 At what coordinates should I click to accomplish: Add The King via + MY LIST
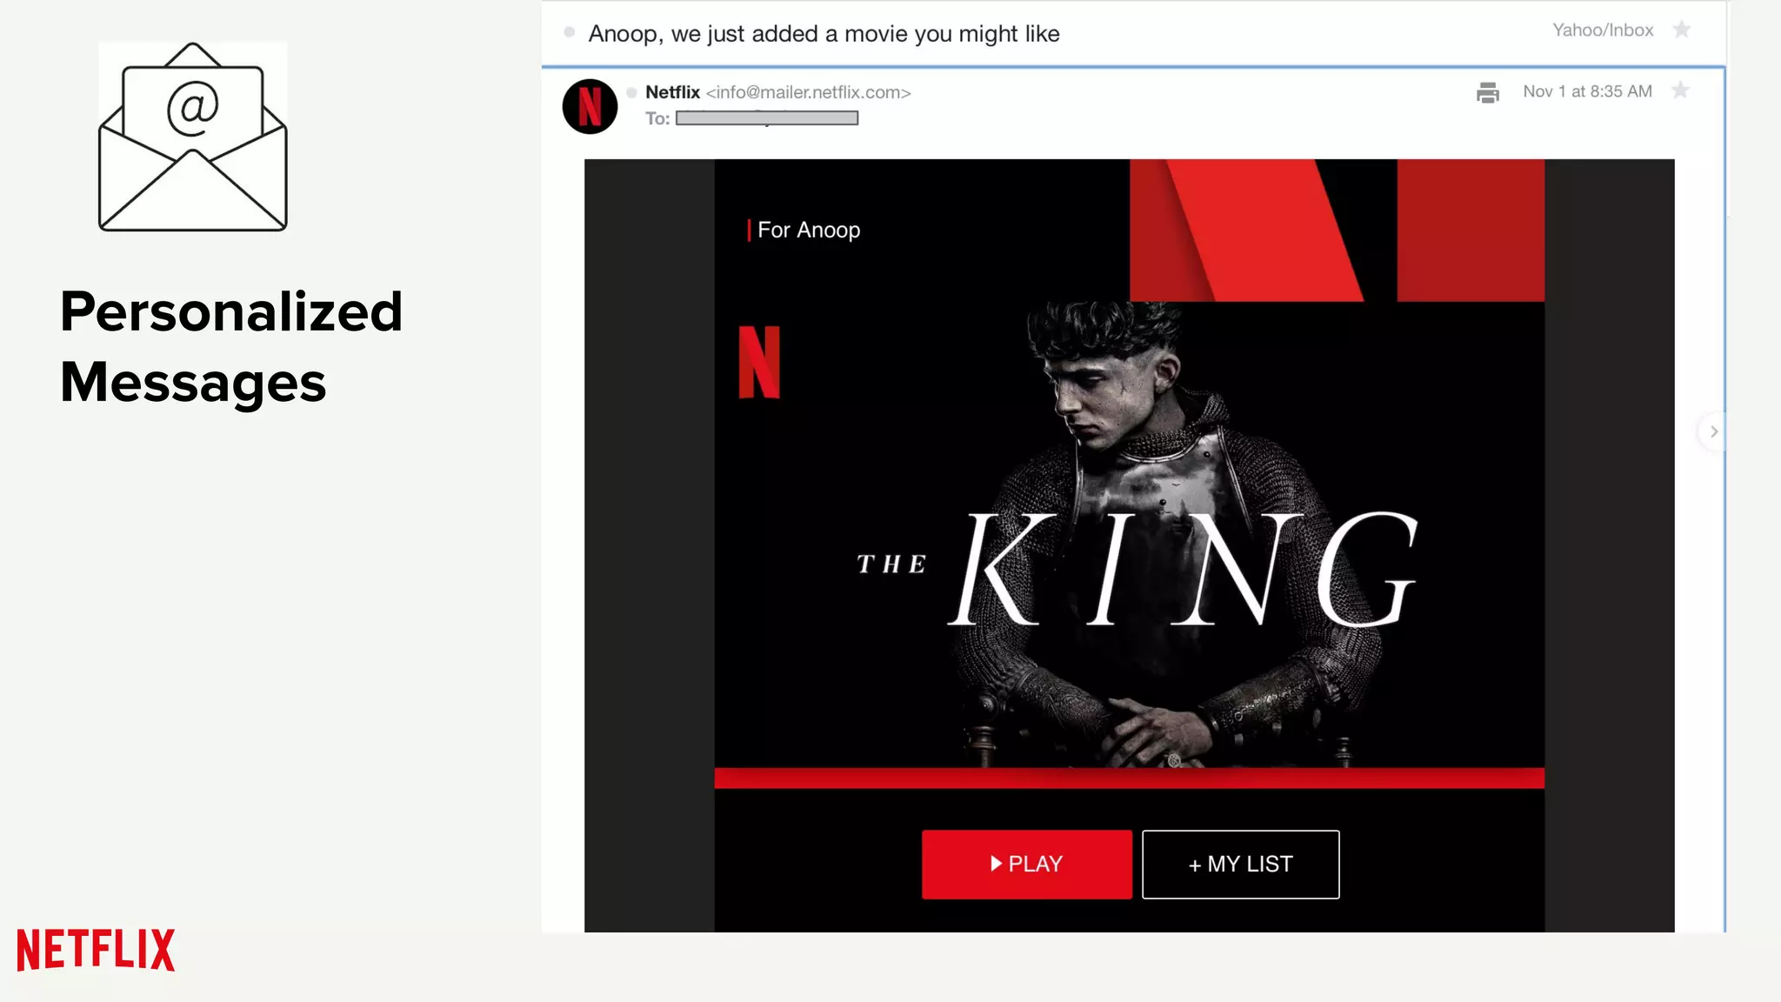pyautogui.click(x=1241, y=864)
